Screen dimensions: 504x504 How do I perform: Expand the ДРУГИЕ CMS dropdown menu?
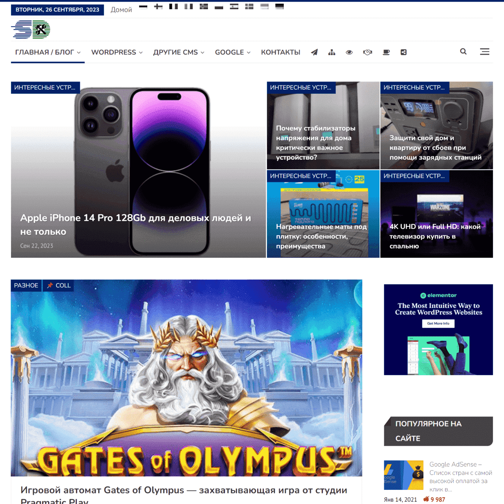pos(179,52)
